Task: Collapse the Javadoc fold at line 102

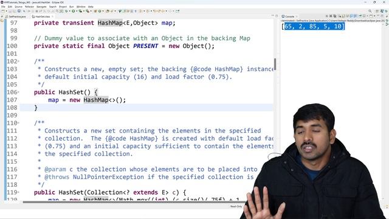Action: (x=18, y=61)
